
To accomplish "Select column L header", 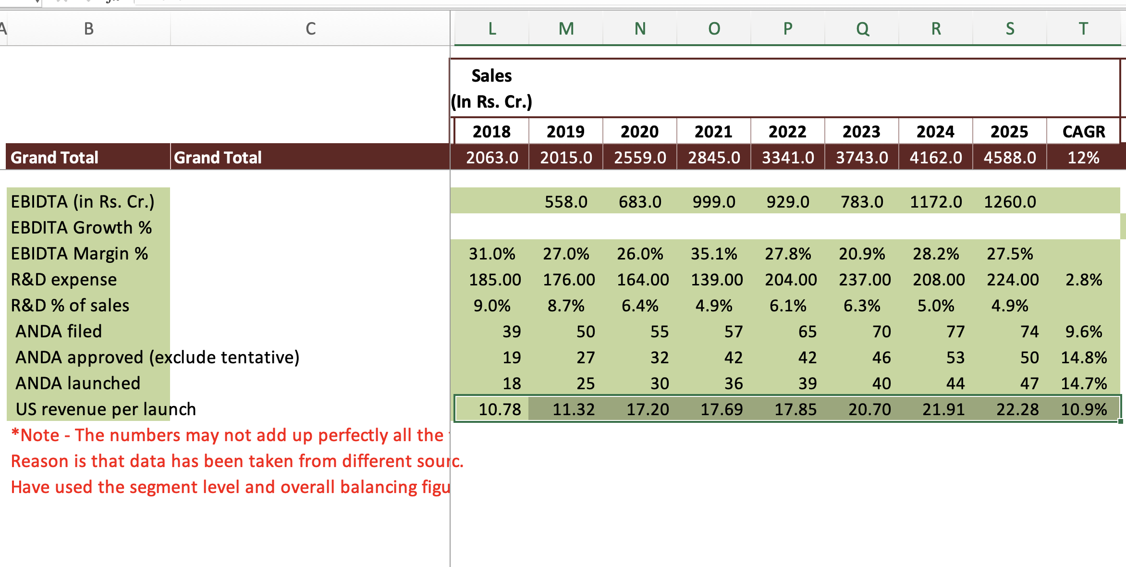I will [x=492, y=29].
